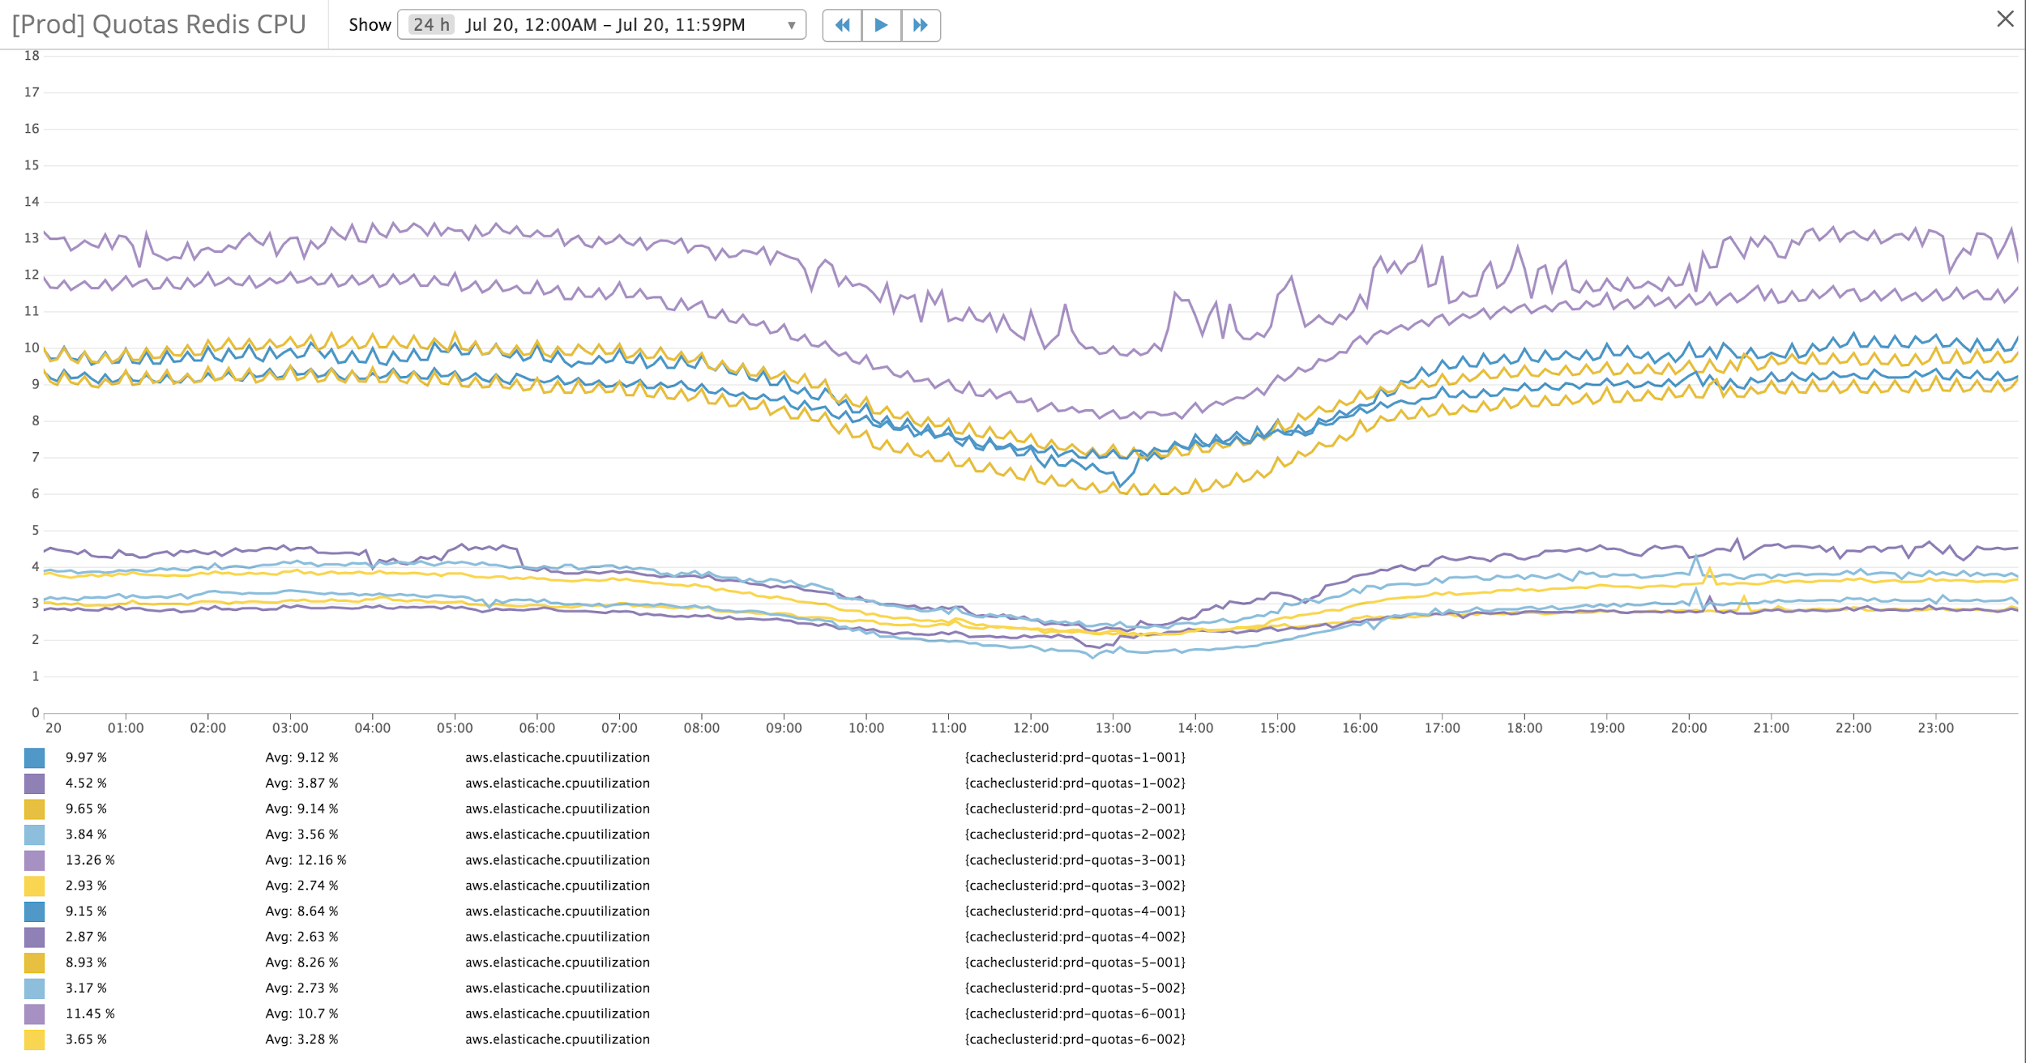The image size is (2026, 1063).
Task: Click the y-axis label 18
Action: pos(32,56)
